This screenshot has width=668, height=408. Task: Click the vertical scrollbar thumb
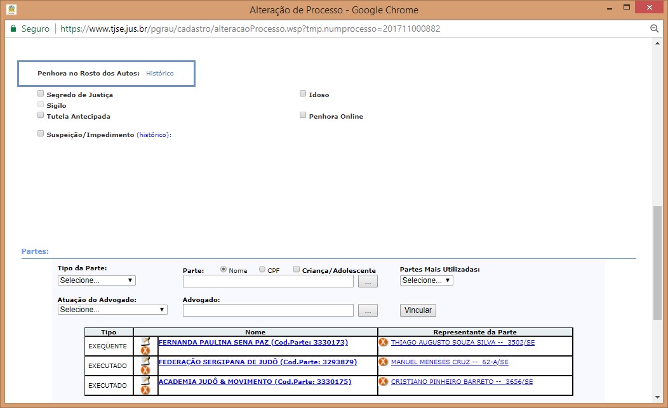point(657,262)
